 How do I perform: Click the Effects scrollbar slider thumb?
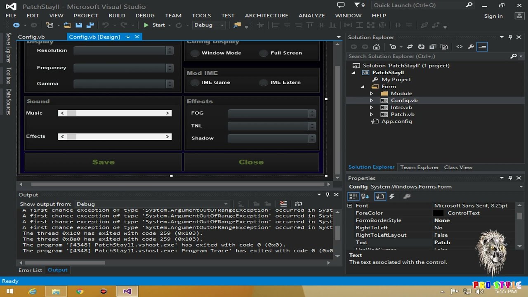click(x=71, y=137)
